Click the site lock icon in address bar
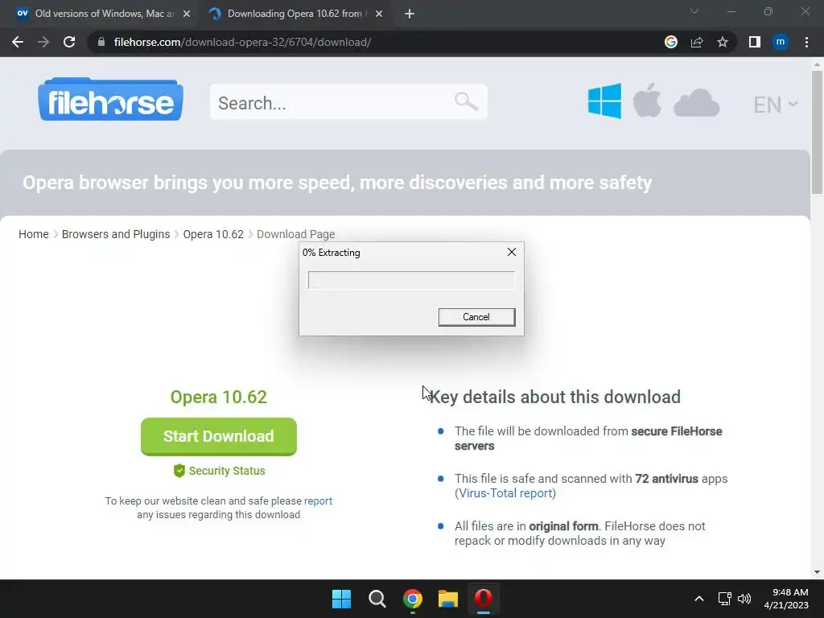 tap(101, 42)
